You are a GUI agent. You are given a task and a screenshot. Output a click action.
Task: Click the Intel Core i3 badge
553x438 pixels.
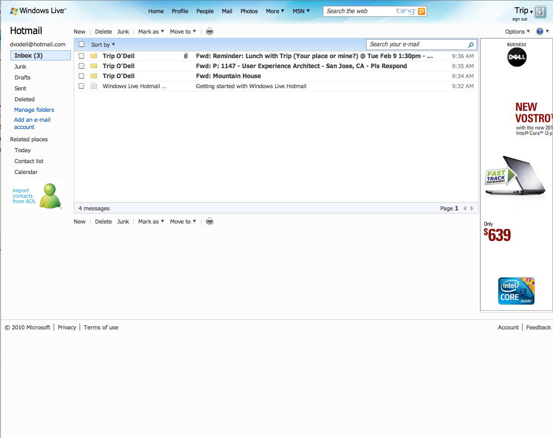516,291
